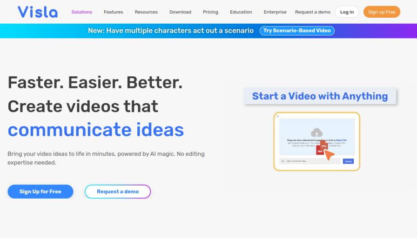Click the upload dialog preview thumbnail
The height and width of the screenshot is (238, 417).
317,141
